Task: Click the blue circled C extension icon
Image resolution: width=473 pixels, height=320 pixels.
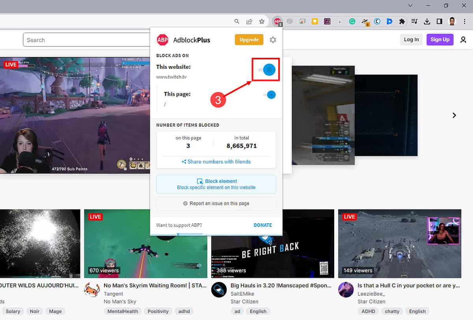Action: click(x=377, y=22)
